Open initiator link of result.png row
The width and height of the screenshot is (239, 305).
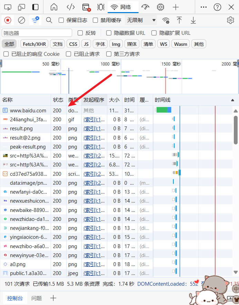click(x=94, y=129)
